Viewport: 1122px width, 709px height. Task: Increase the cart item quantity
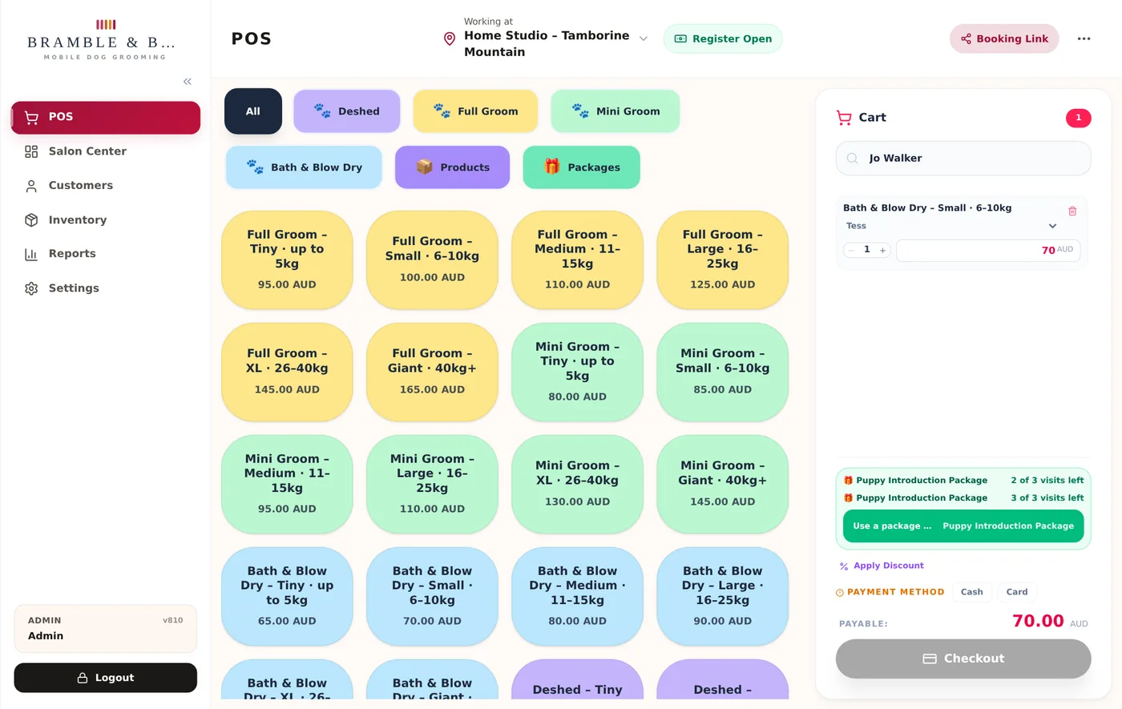[882, 251]
